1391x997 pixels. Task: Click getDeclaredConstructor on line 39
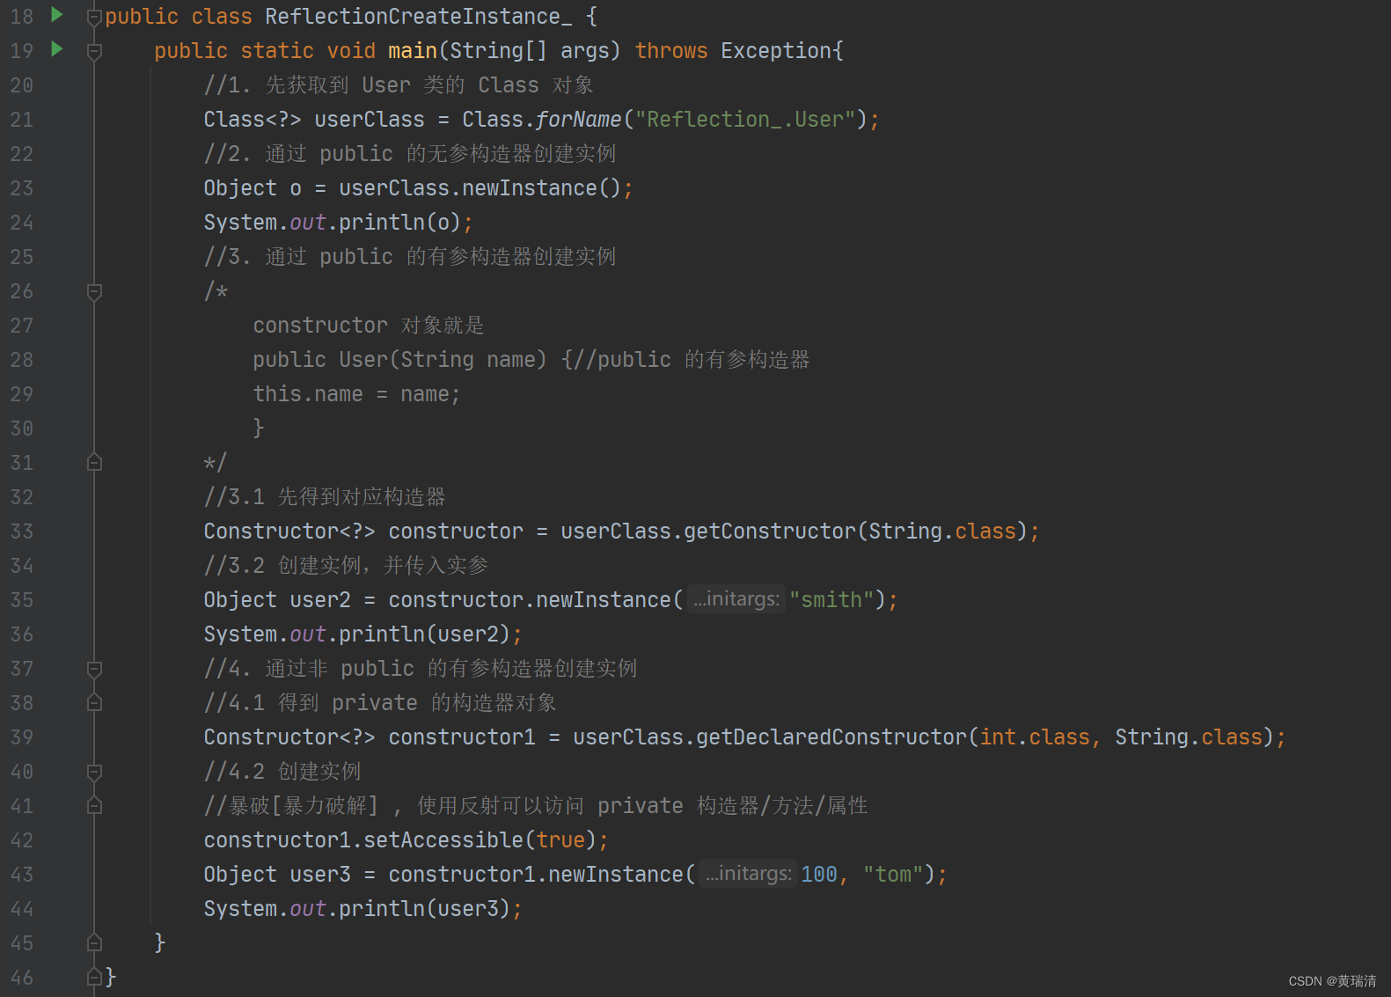click(831, 737)
